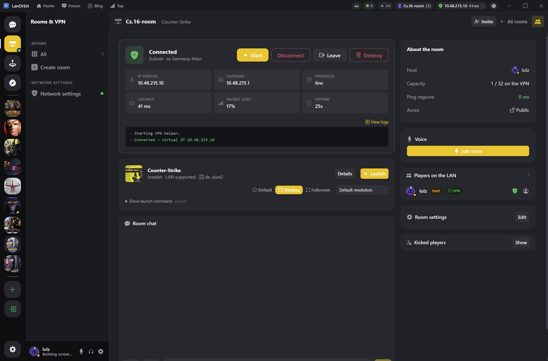The width and height of the screenshot is (548, 361).
Task: Edit Room settings
Action: [522, 217]
